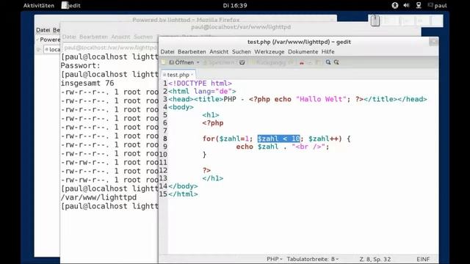This screenshot has width=470, height=264.
Task: Open the network icon in top bar
Action: coord(419,5)
